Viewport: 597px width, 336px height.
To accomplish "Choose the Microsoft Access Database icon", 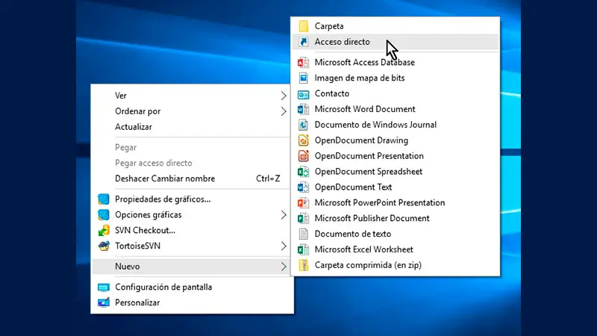I will click(304, 62).
